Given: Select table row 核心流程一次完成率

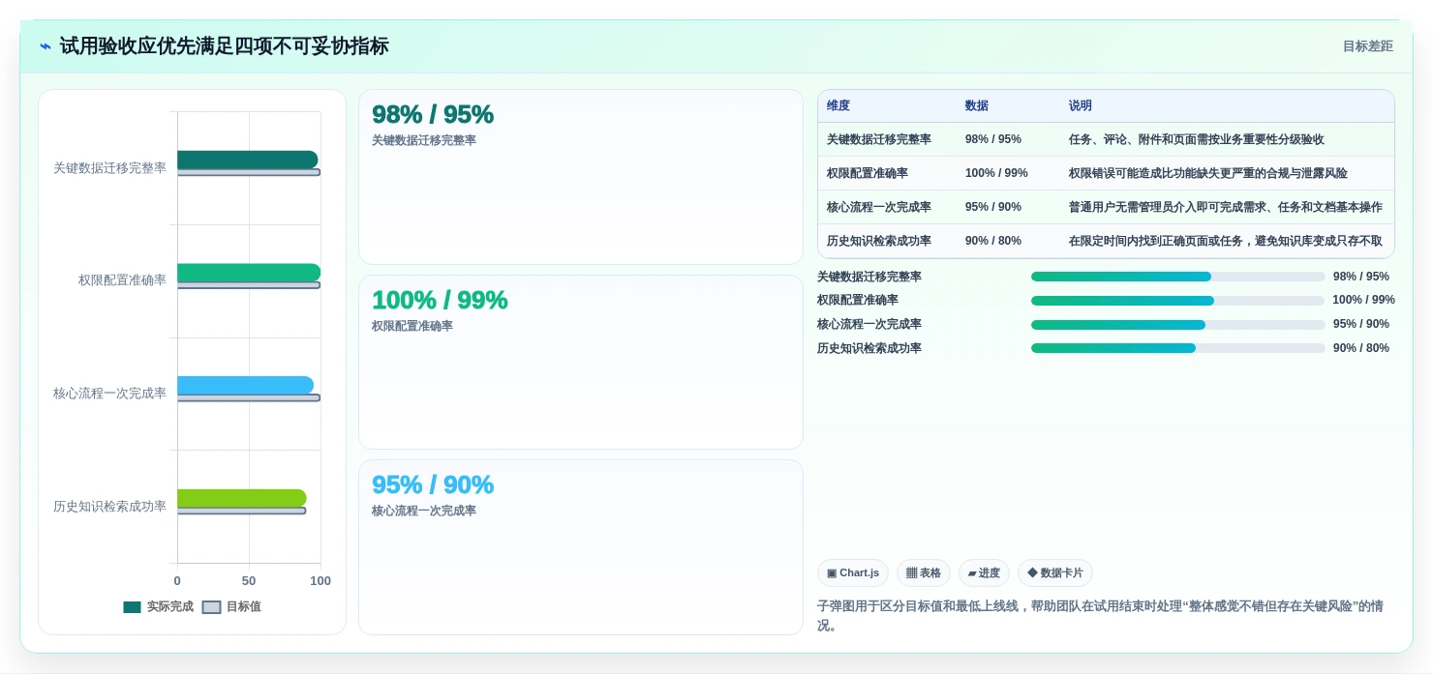Looking at the screenshot, I should [x=1106, y=207].
